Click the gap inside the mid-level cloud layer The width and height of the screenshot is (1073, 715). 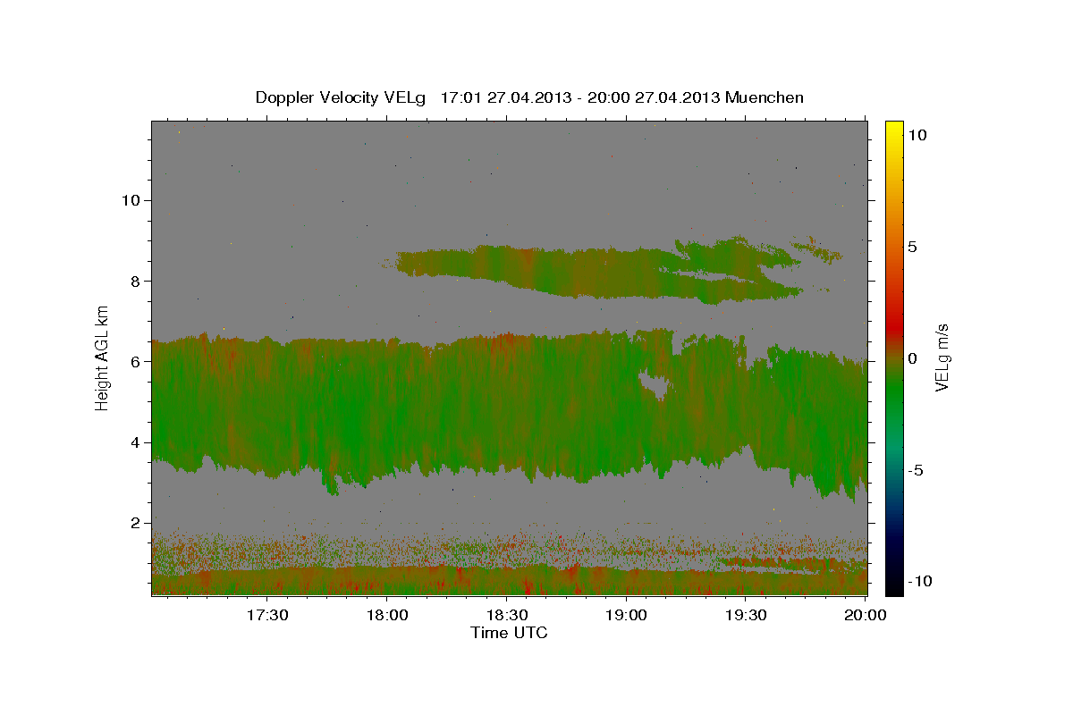(655, 386)
